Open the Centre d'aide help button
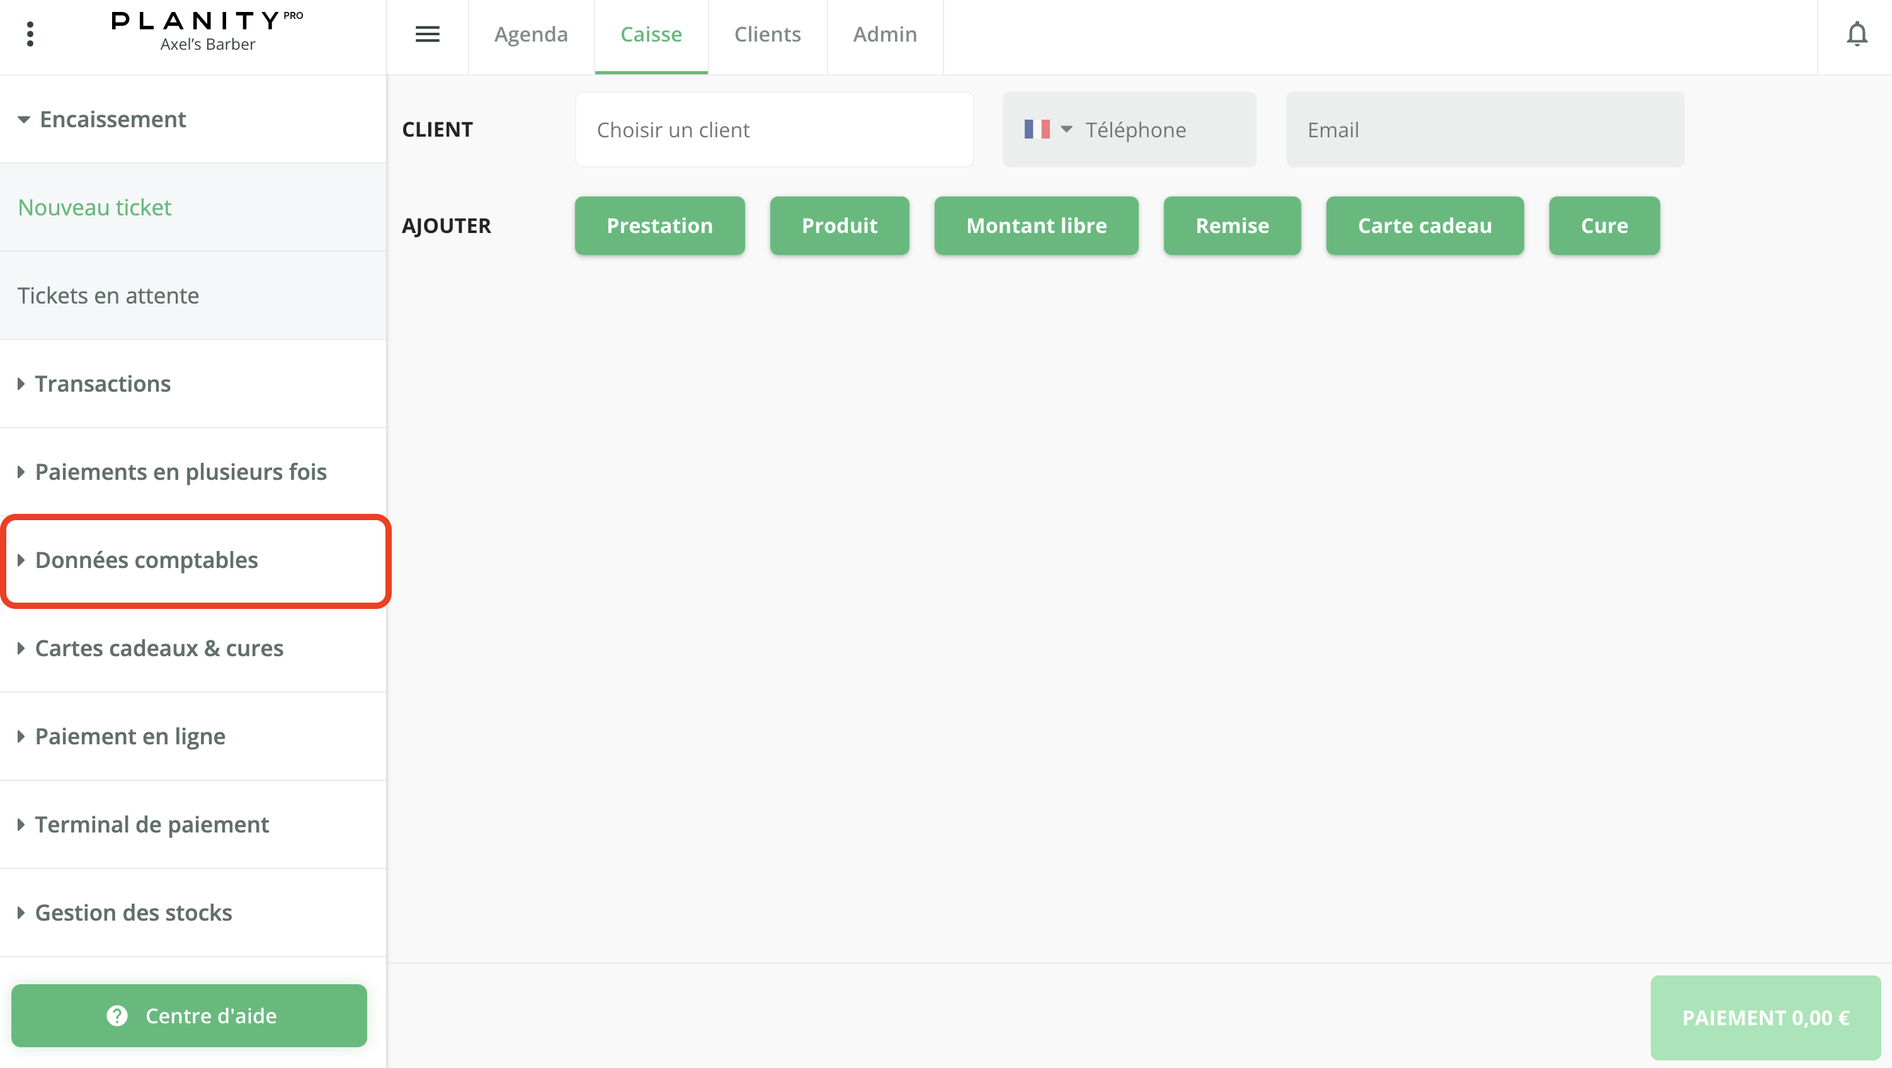1892x1068 pixels. click(190, 1015)
